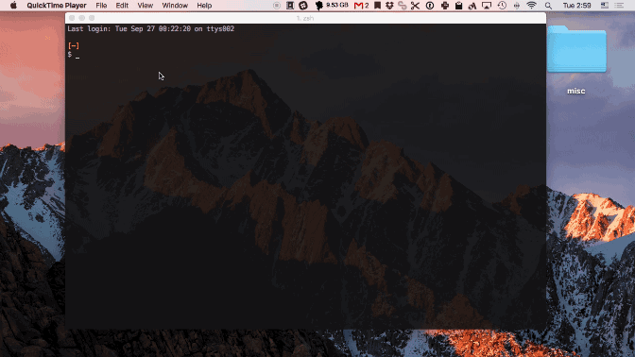
Task: Click the date and time Tue 2:59
Action: [576, 6]
